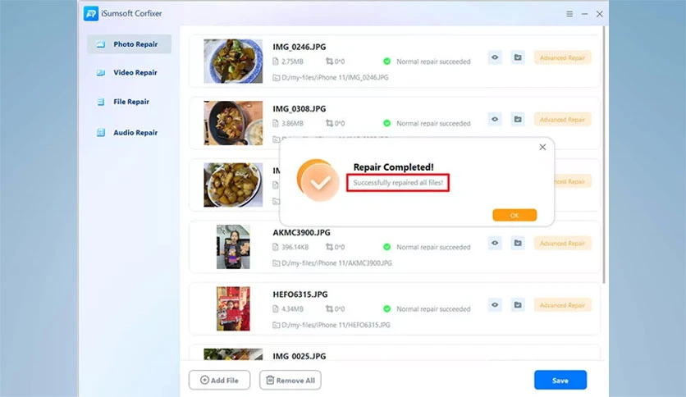Click Remove All button
686x397 pixels.
(x=290, y=380)
